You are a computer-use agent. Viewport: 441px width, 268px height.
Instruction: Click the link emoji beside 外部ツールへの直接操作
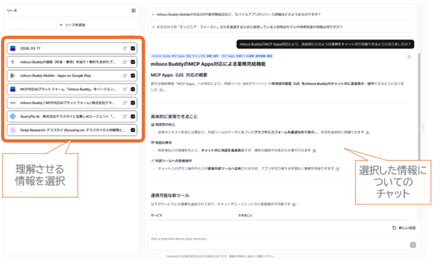153,160
